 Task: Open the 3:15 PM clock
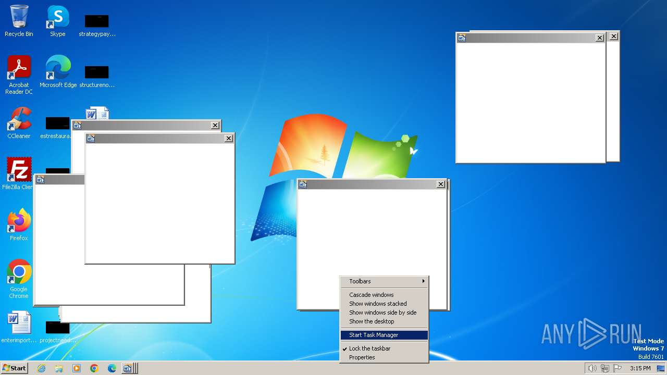pos(640,368)
